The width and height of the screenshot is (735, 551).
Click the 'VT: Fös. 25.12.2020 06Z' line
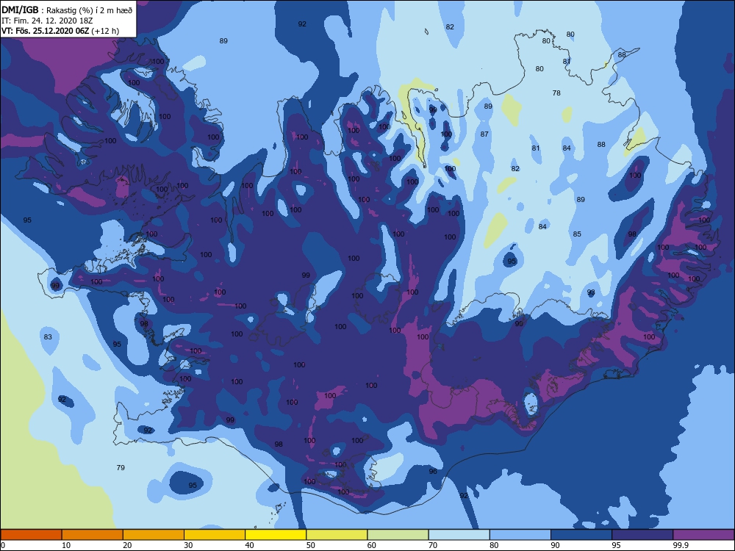(46, 31)
